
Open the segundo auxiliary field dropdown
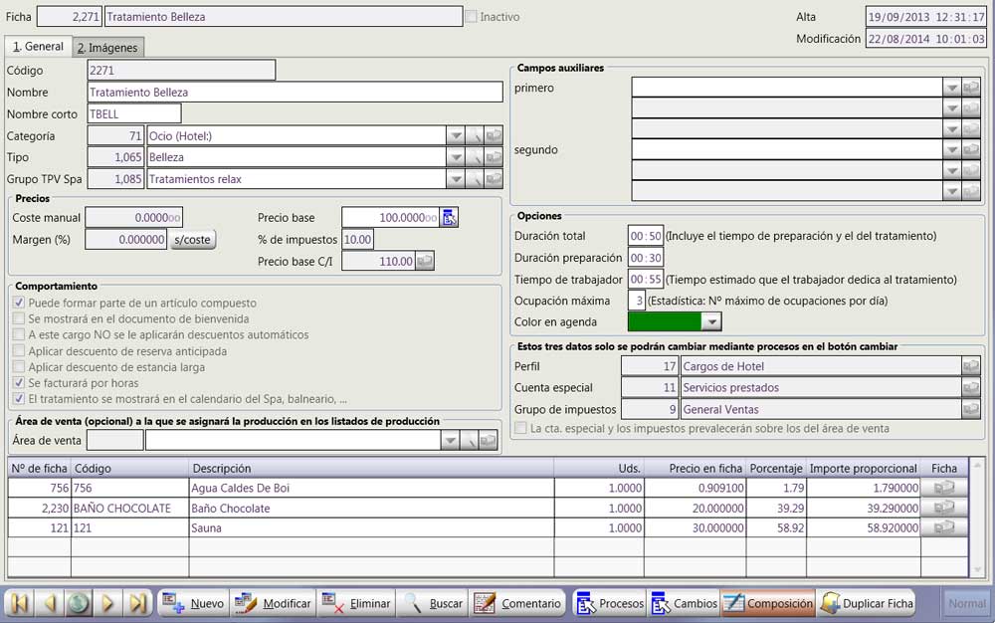click(x=952, y=149)
